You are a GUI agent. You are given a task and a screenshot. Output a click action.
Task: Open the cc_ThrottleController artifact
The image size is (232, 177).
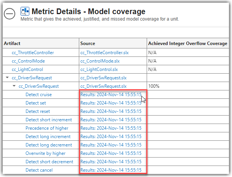tap(33, 53)
